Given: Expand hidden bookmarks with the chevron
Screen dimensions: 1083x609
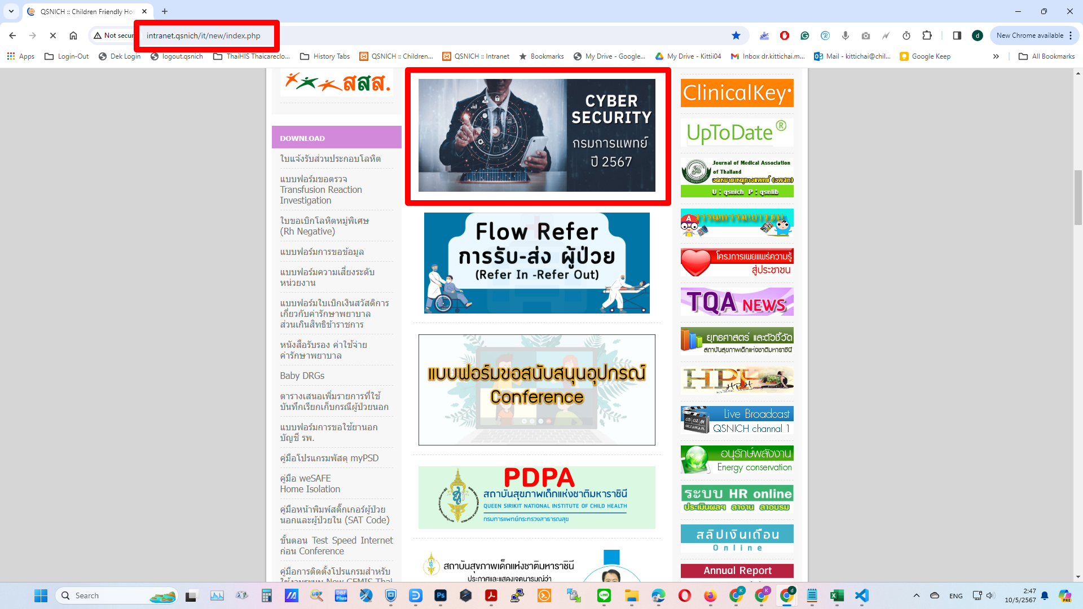Looking at the screenshot, I should 996,56.
